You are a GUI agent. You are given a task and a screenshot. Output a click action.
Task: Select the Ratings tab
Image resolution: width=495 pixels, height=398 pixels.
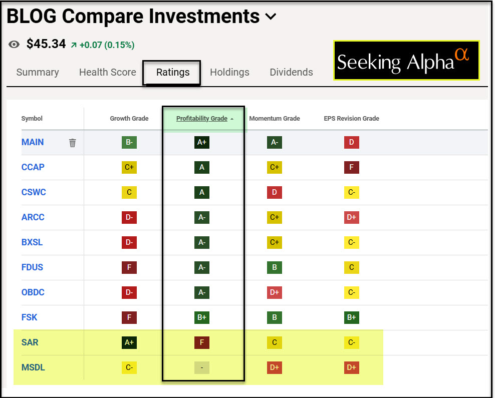coord(173,72)
